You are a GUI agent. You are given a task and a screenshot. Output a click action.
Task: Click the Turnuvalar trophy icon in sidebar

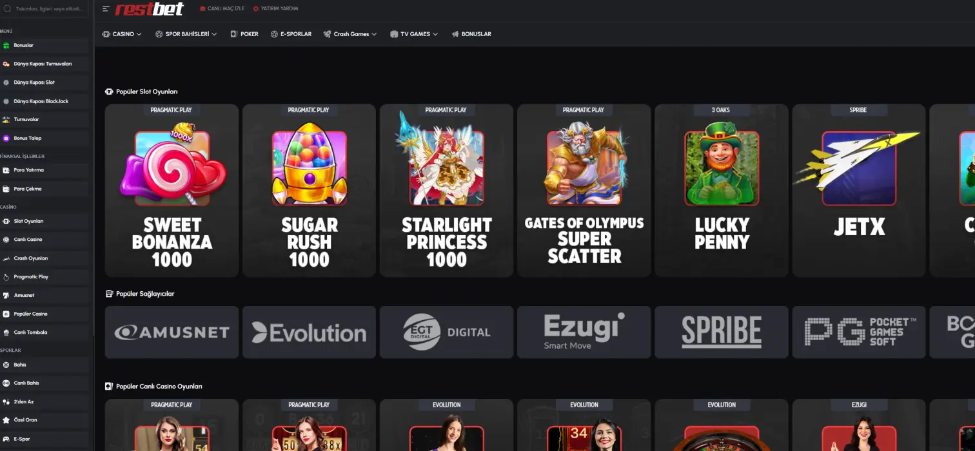(6, 120)
